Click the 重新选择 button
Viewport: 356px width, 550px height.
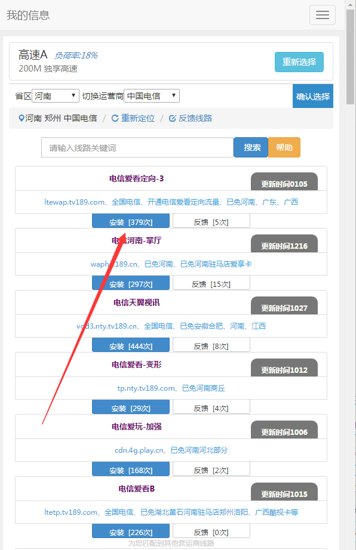(x=299, y=62)
